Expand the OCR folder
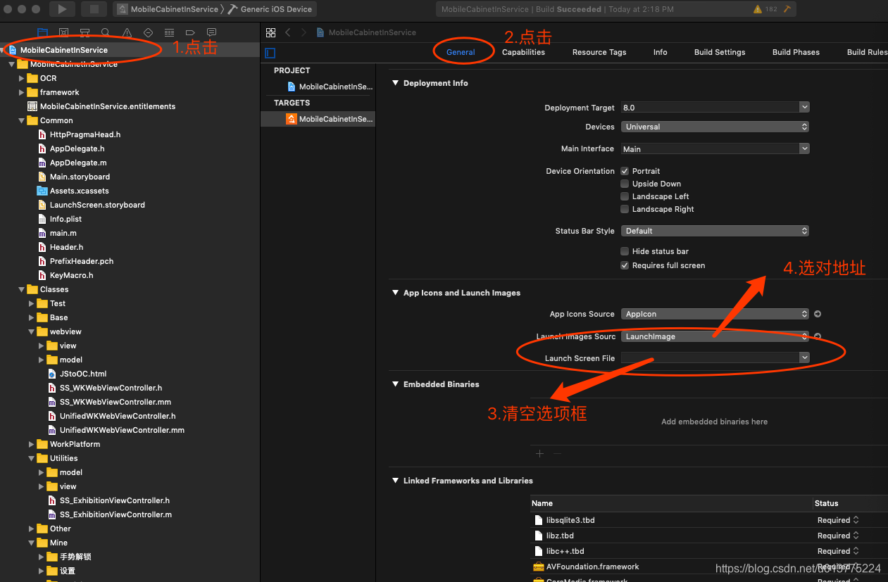The image size is (888, 582). [x=22, y=78]
